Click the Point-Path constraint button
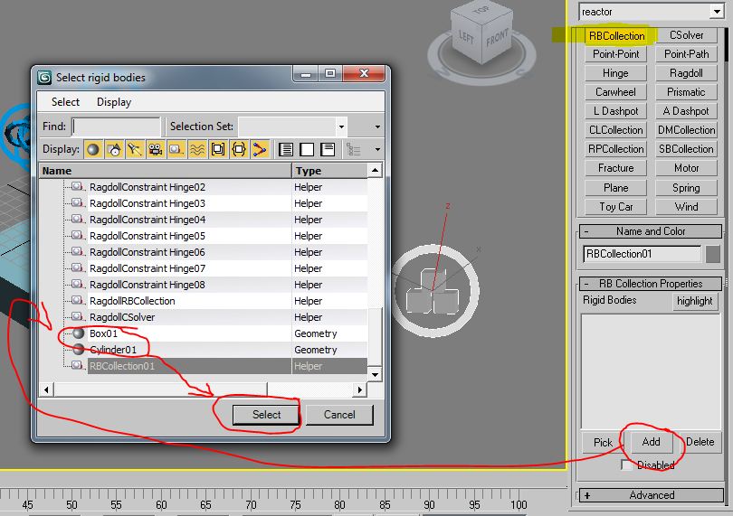Screen dimensions: 733x516 tap(686, 54)
